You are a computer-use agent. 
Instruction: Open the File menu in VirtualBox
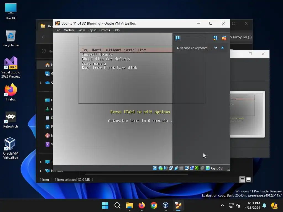[58, 30]
